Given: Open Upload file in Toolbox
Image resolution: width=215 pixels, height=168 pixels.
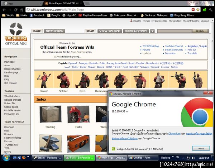Looking at the screenshot, I should tap(9, 103).
